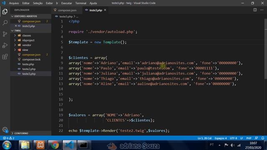Open the Executar menu

tap(66, 3)
